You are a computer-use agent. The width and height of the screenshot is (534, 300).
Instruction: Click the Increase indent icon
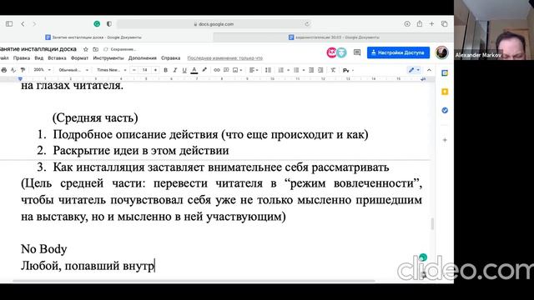(x=320, y=70)
